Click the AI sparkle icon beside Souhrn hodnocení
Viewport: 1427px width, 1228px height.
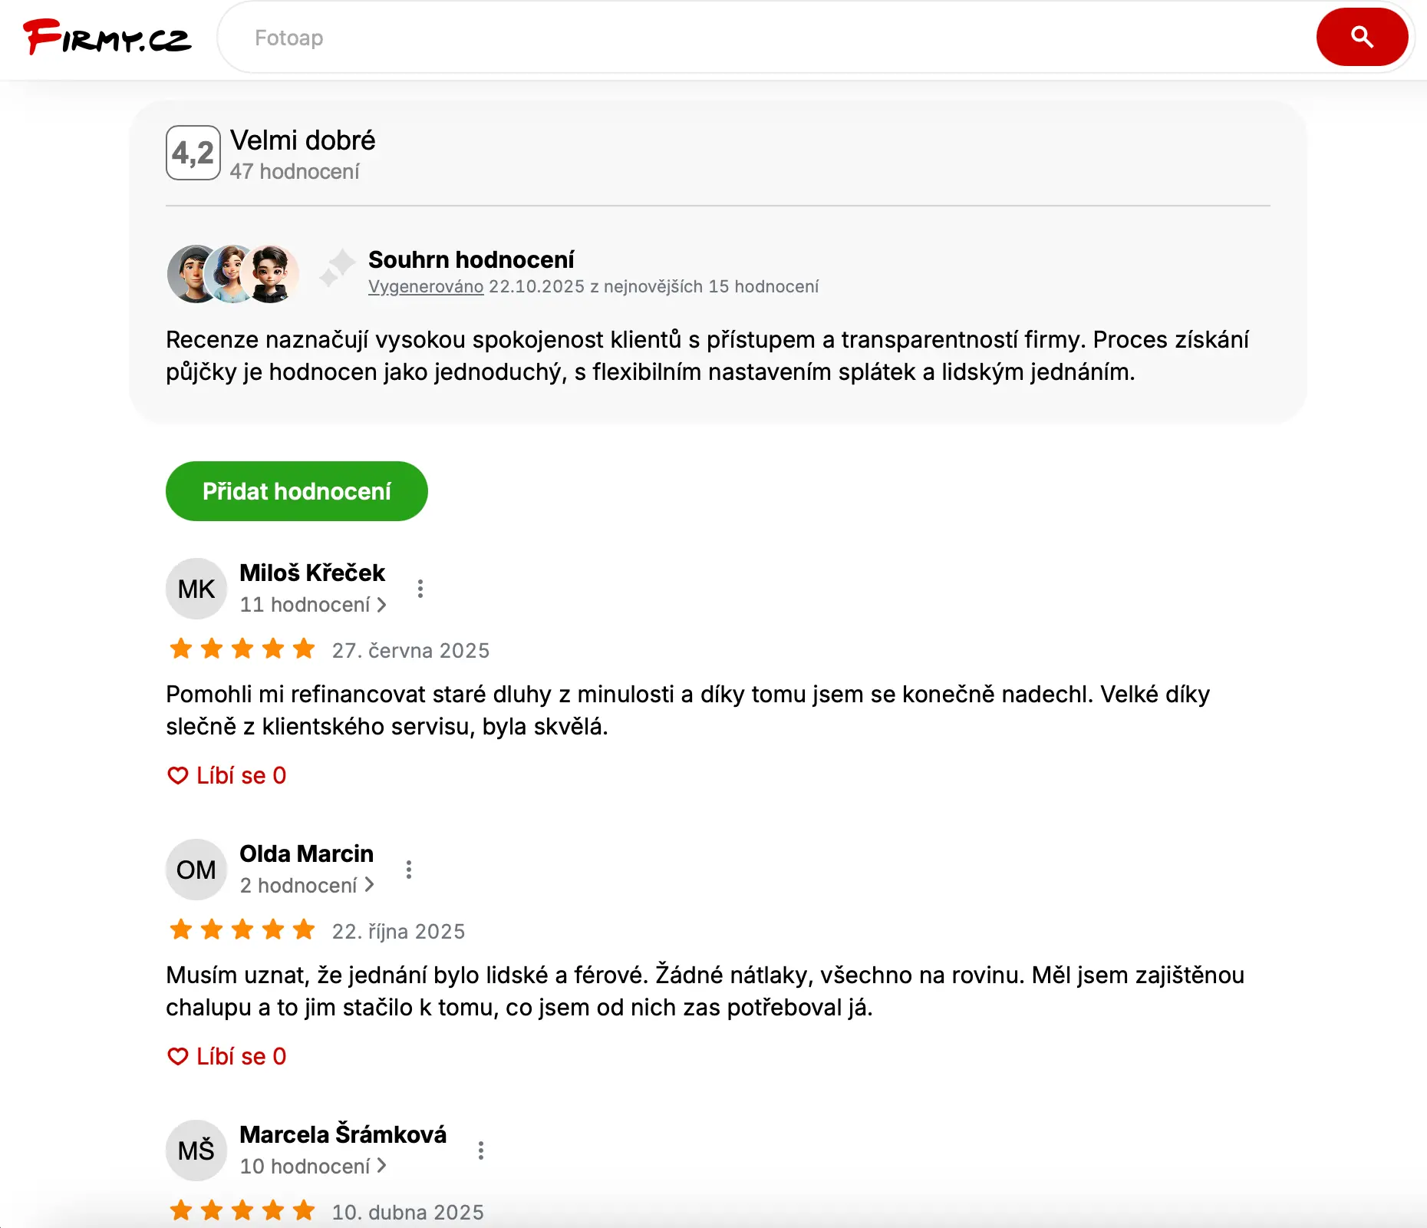tap(338, 270)
